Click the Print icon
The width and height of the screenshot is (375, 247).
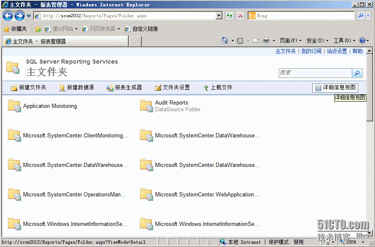pyautogui.click(x=266, y=40)
